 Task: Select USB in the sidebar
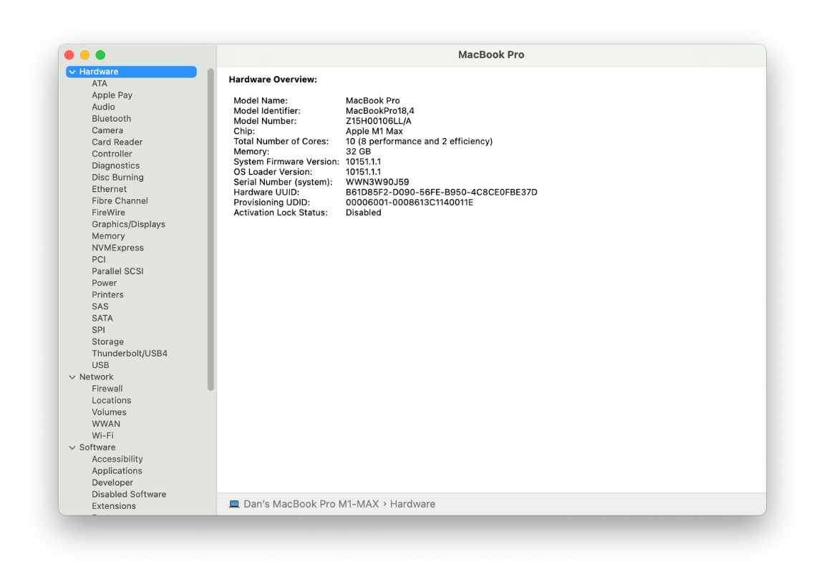[x=100, y=365]
